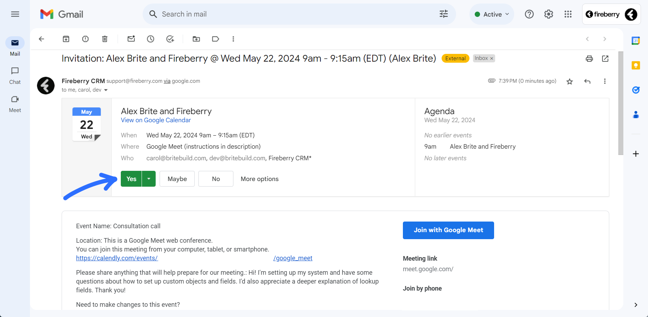
Task: Click the May 22 calendar thumbnail
Action: point(87,124)
